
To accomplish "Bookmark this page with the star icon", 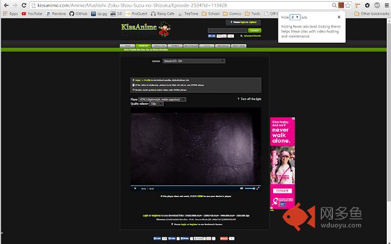I will tap(348, 5).
